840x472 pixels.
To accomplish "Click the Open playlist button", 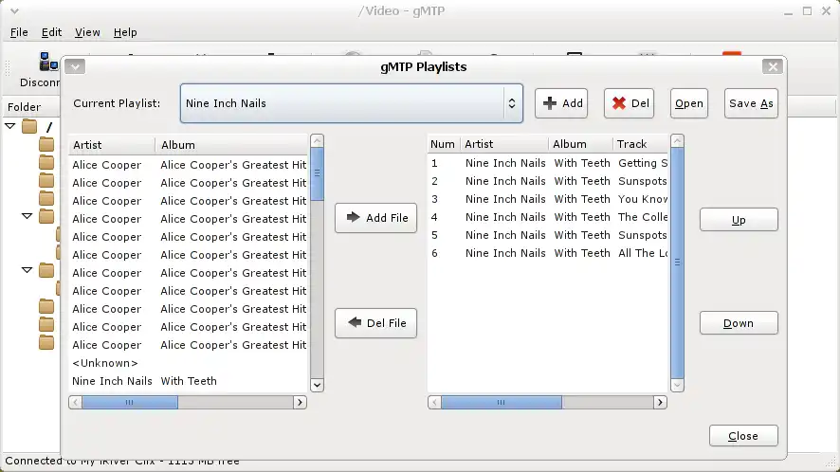I will point(689,103).
